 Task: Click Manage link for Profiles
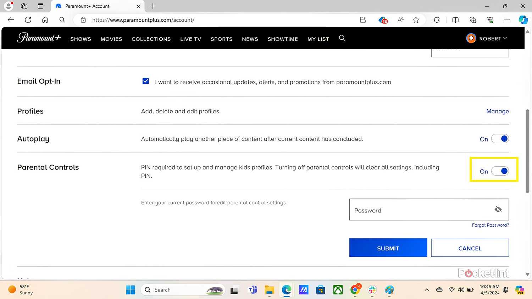click(498, 111)
